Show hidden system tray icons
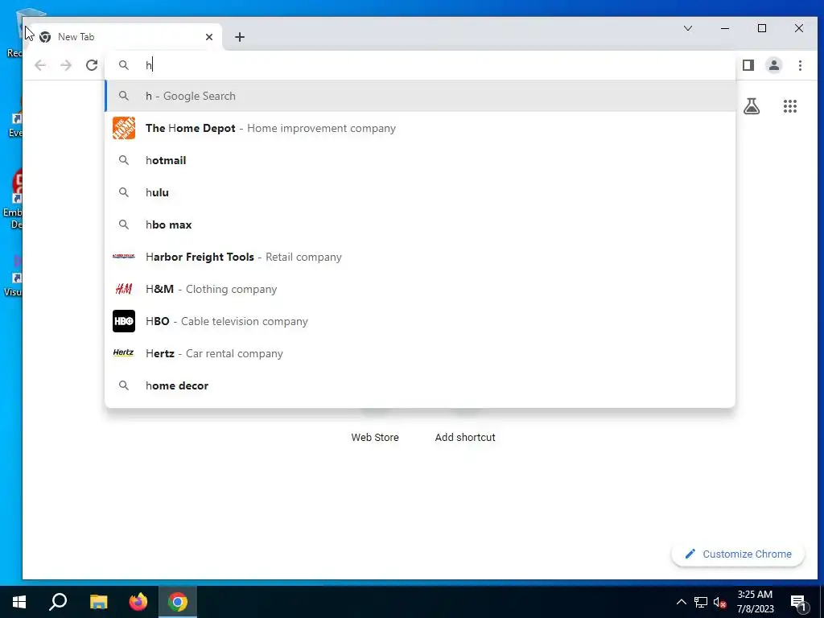 [681, 602]
